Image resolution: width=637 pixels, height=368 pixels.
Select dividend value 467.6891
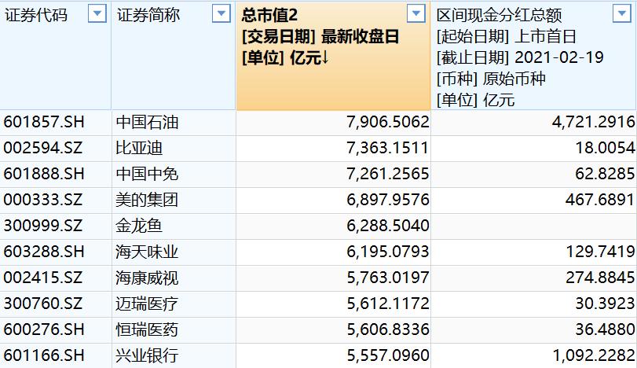pos(600,200)
